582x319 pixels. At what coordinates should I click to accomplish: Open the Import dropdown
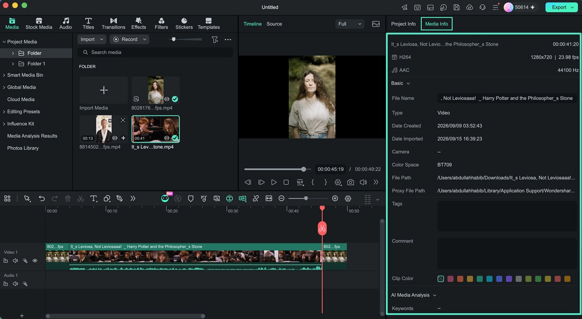(92, 39)
